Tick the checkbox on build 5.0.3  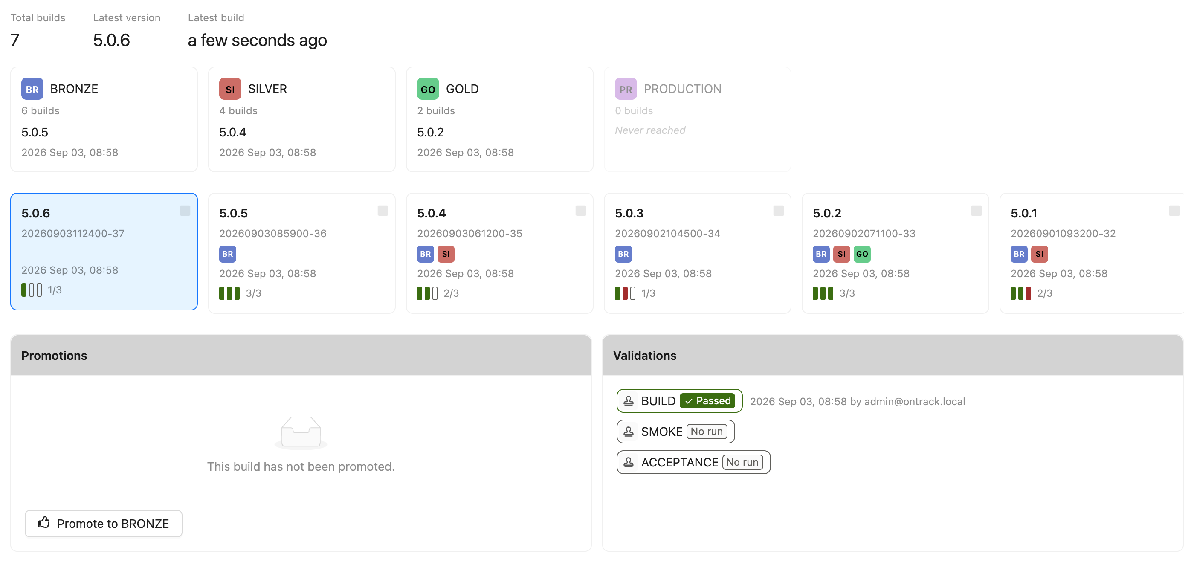779,211
